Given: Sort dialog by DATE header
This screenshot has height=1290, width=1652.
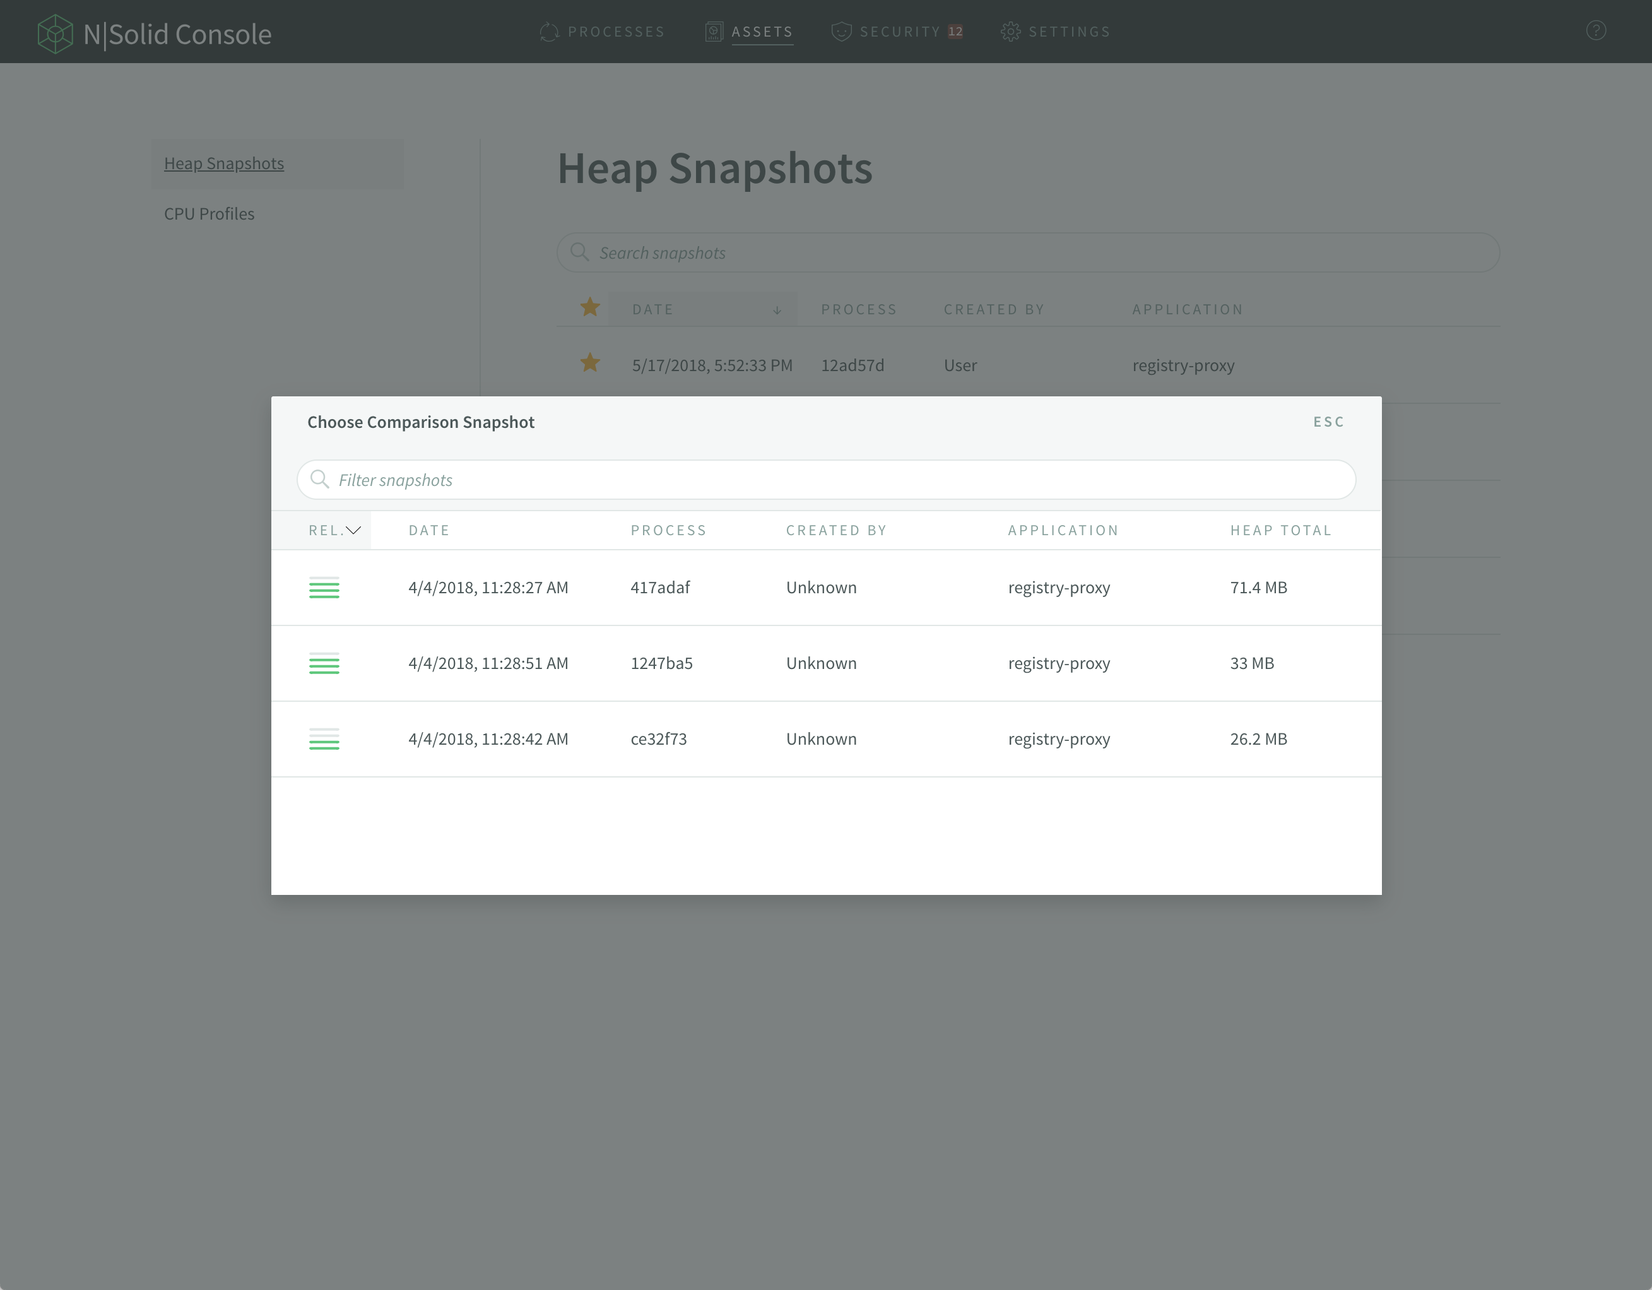Looking at the screenshot, I should click(x=429, y=530).
